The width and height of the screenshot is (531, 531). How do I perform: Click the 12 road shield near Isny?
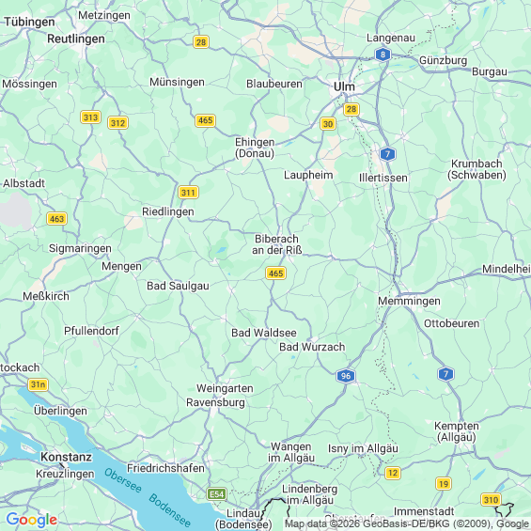pyautogui.click(x=393, y=473)
